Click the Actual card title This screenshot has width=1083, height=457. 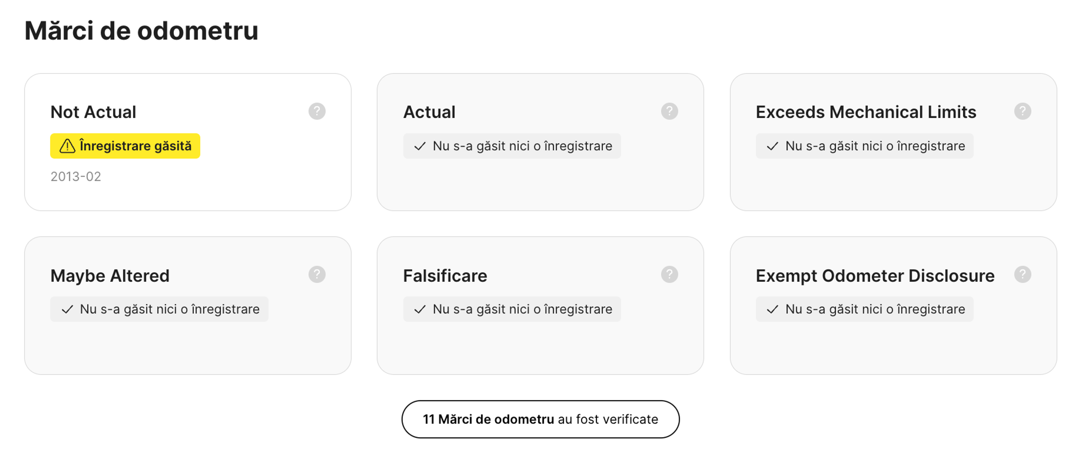(x=429, y=112)
